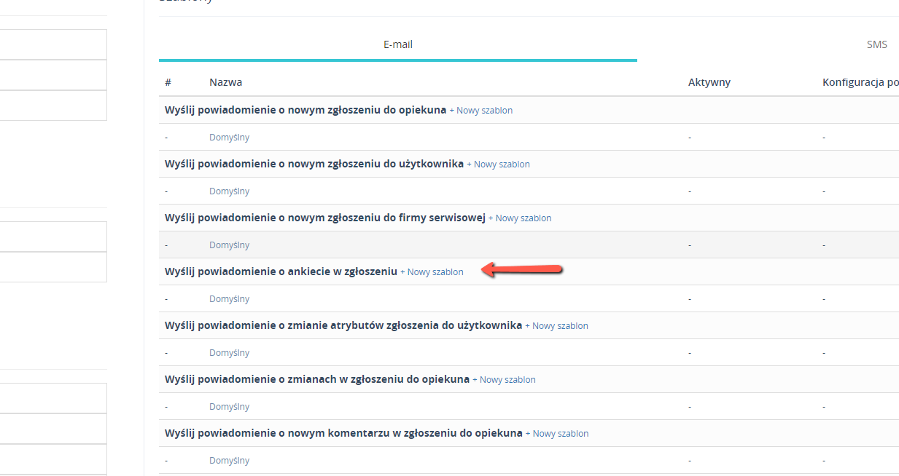899x476 pixels.
Task: Select heading 'Wyślij powiadomienie o nowym zgłoszeniu do firmy serwisowej'
Action: [x=325, y=218]
